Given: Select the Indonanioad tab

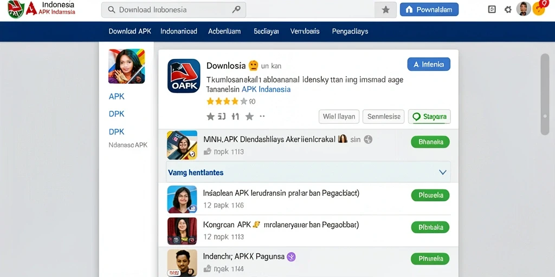Looking at the screenshot, I should (x=179, y=31).
